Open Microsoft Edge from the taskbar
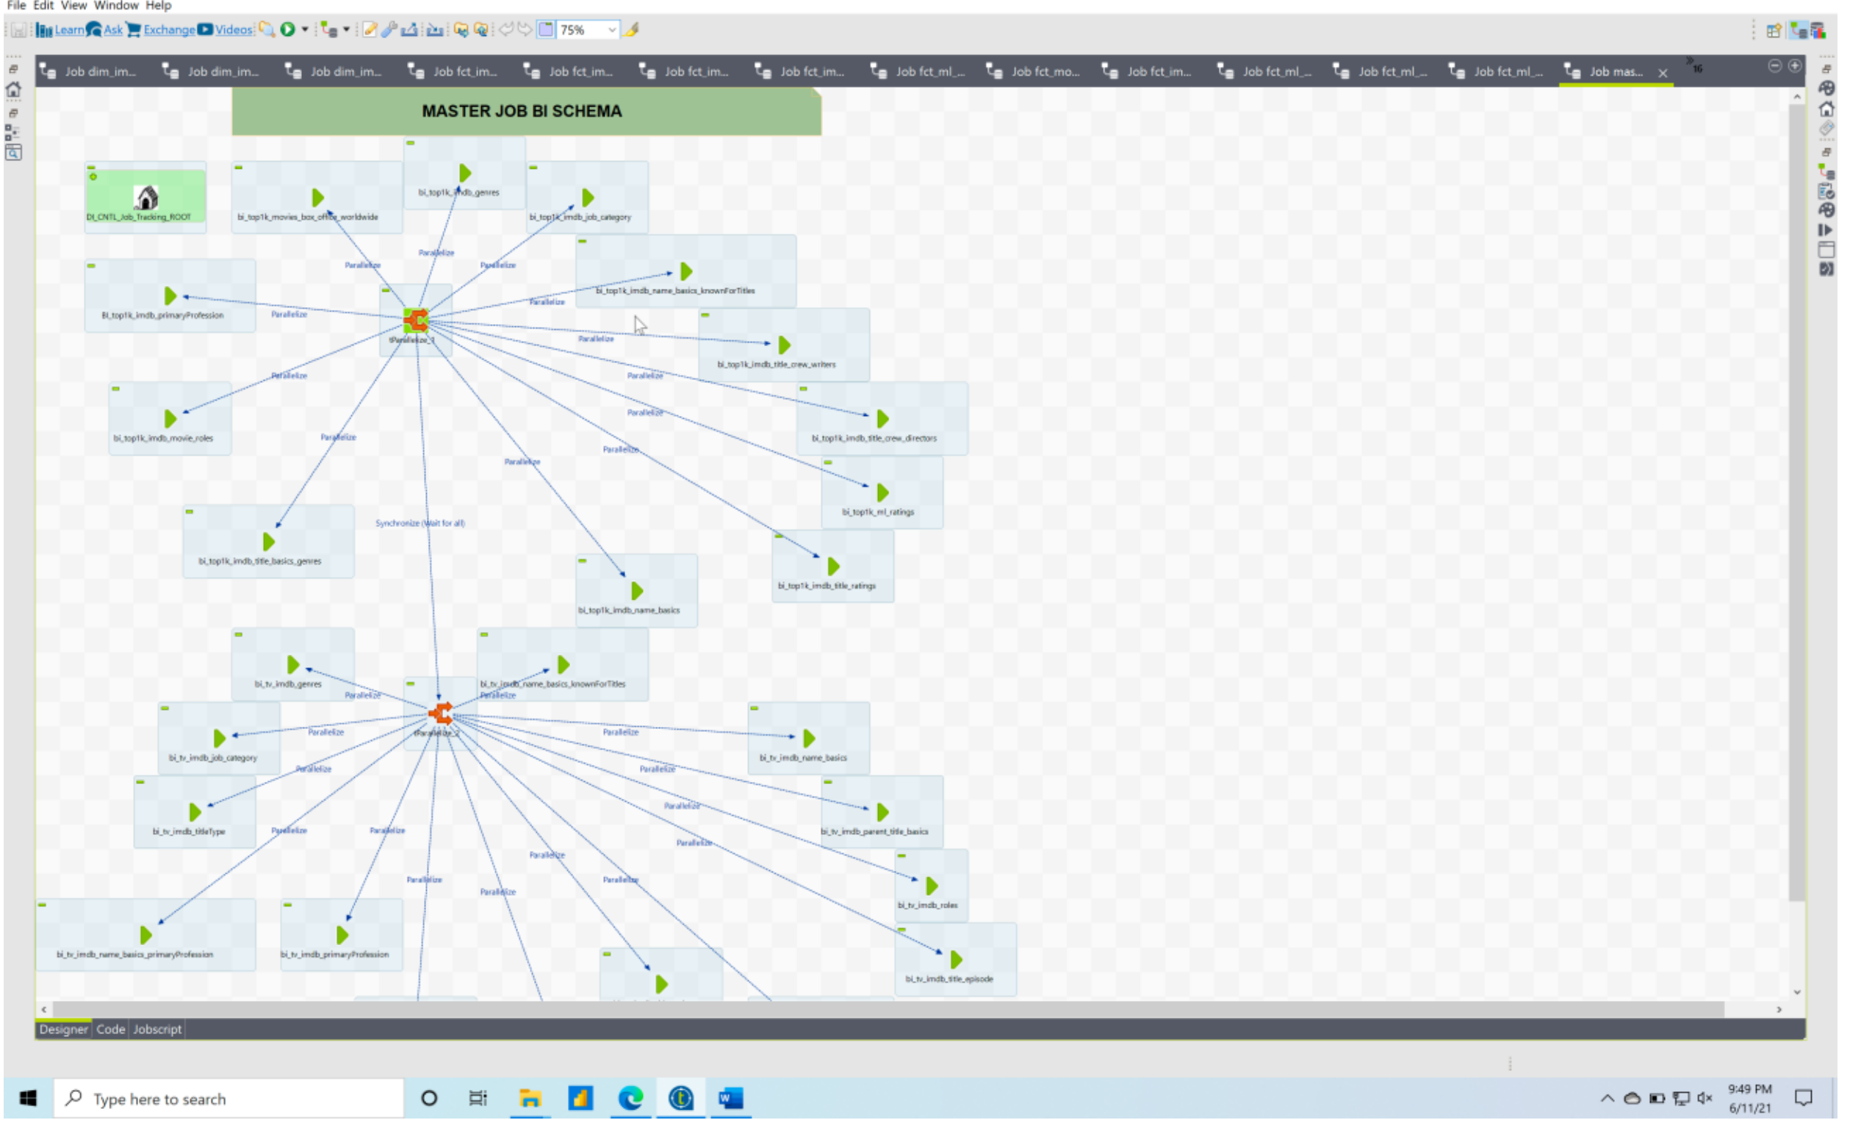 pyautogui.click(x=630, y=1099)
